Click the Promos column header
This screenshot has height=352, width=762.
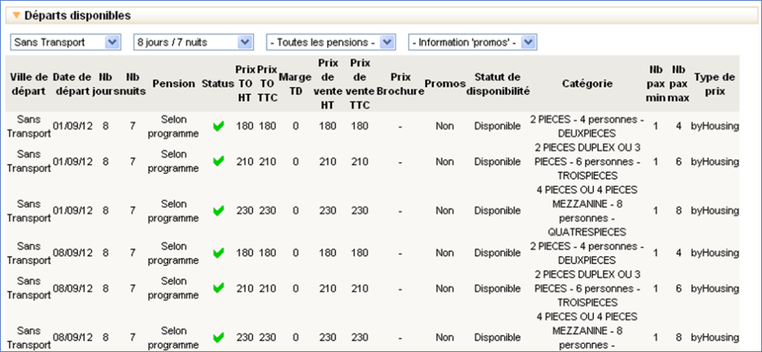pos(445,84)
